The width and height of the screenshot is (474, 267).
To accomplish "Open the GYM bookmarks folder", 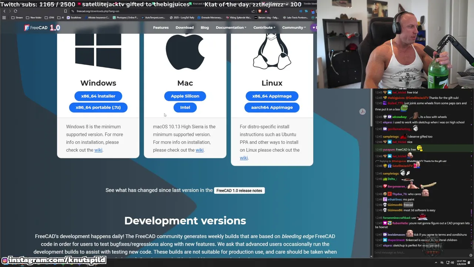I will pyautogui.click(x=49, y=17).
